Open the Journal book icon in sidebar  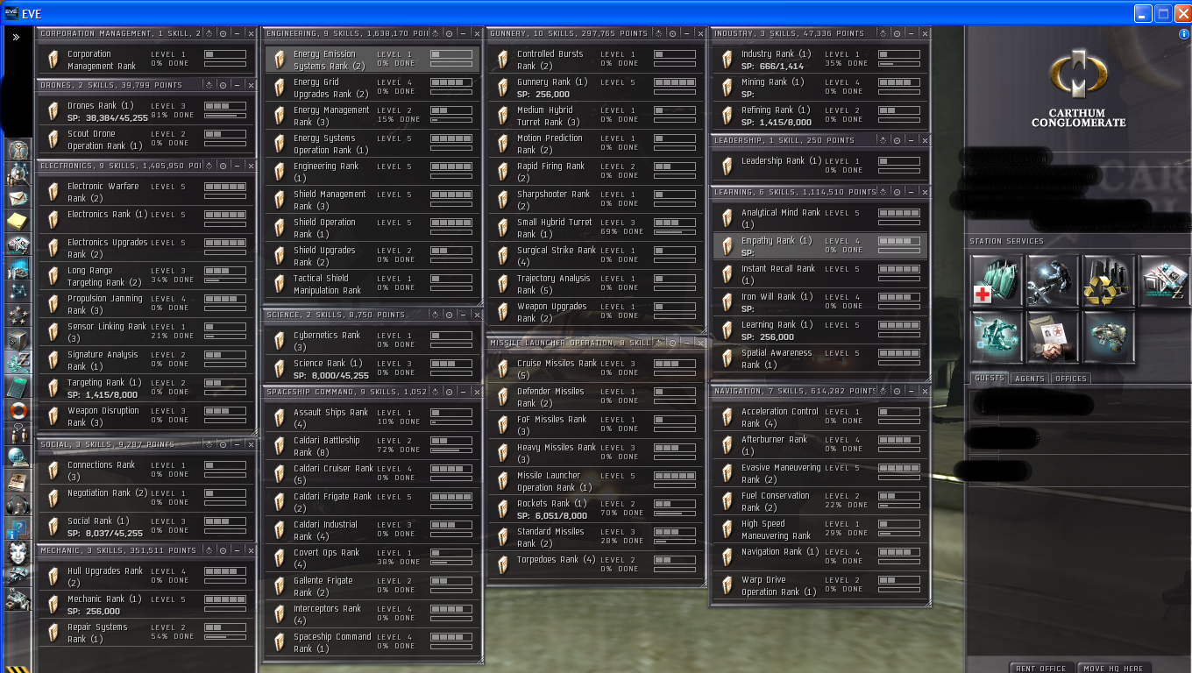click(18, 481)
